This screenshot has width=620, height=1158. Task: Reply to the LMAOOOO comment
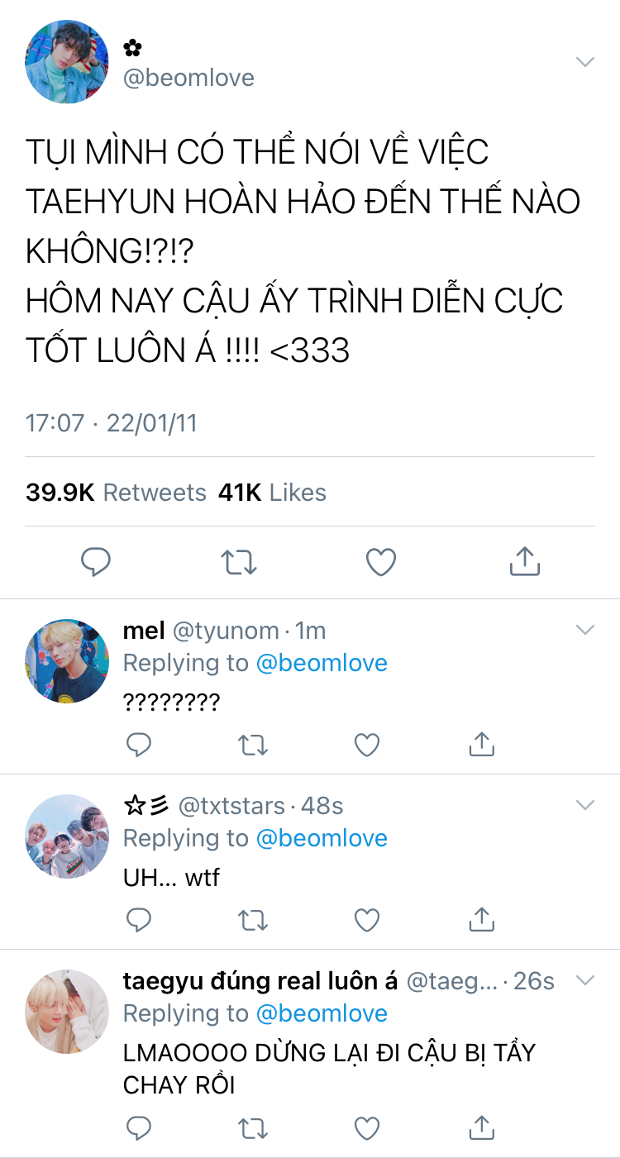click(x=139, y=1127)
